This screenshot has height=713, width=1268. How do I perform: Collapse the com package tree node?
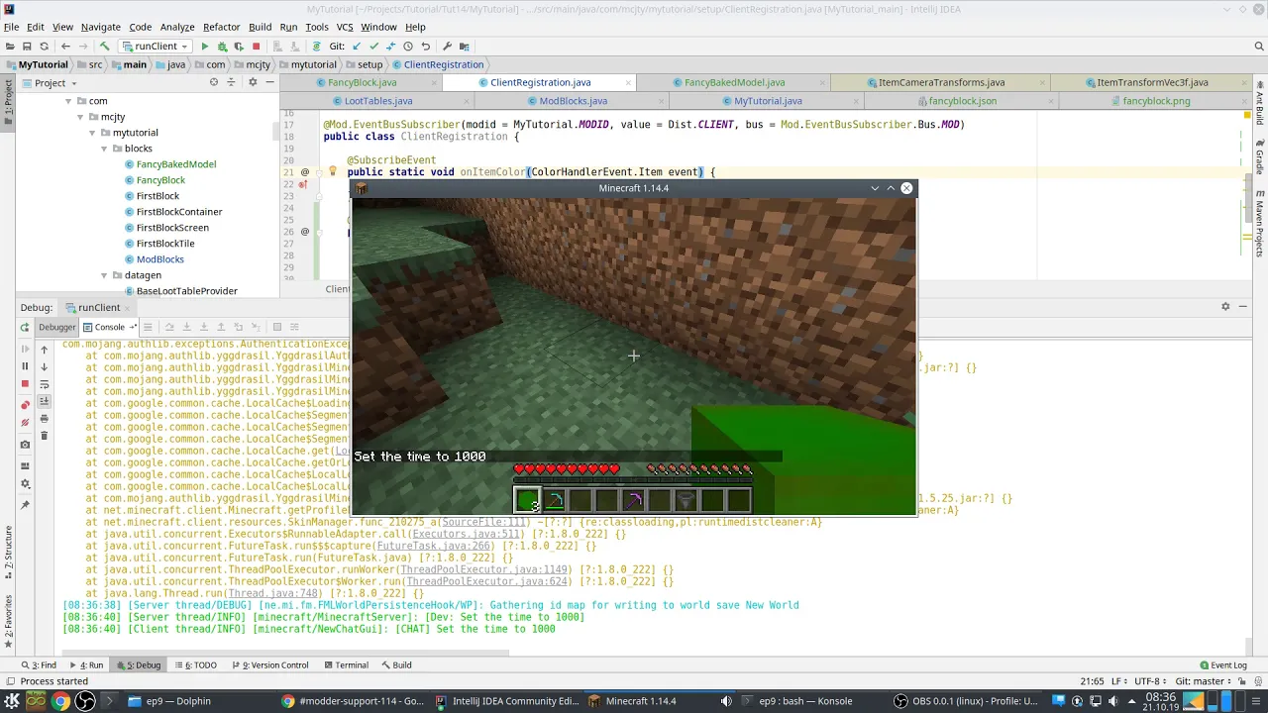[x=68, y=101]
